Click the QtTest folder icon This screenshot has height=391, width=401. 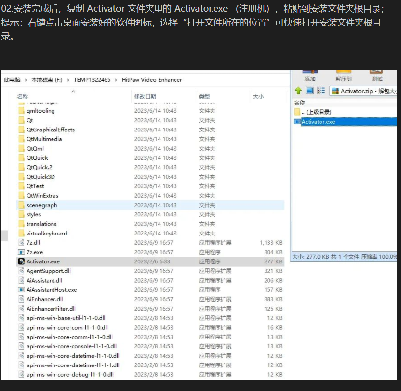(21, 186)
